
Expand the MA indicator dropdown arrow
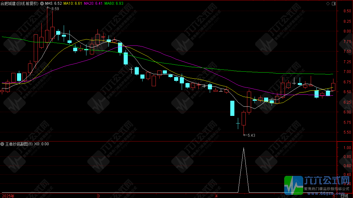42,3
